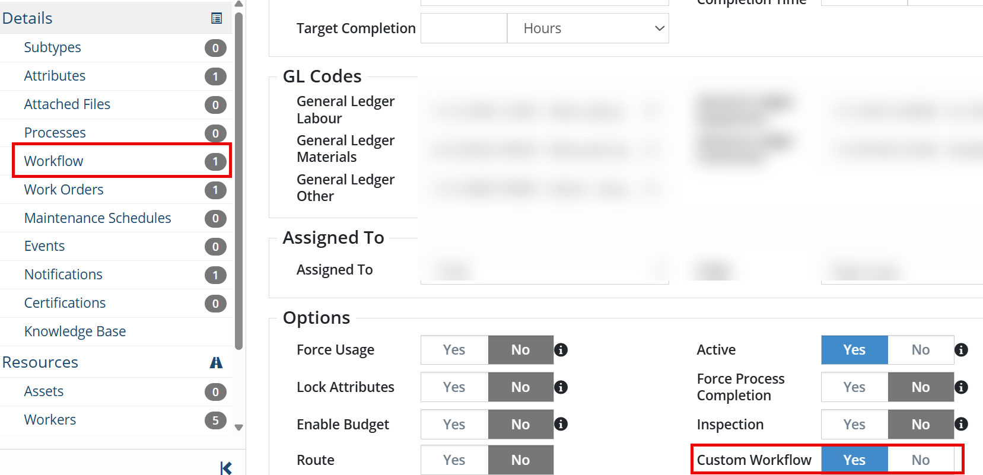Screen dimensions: 983x475
Task: Click the Resources section road icon
Action: 216,362
